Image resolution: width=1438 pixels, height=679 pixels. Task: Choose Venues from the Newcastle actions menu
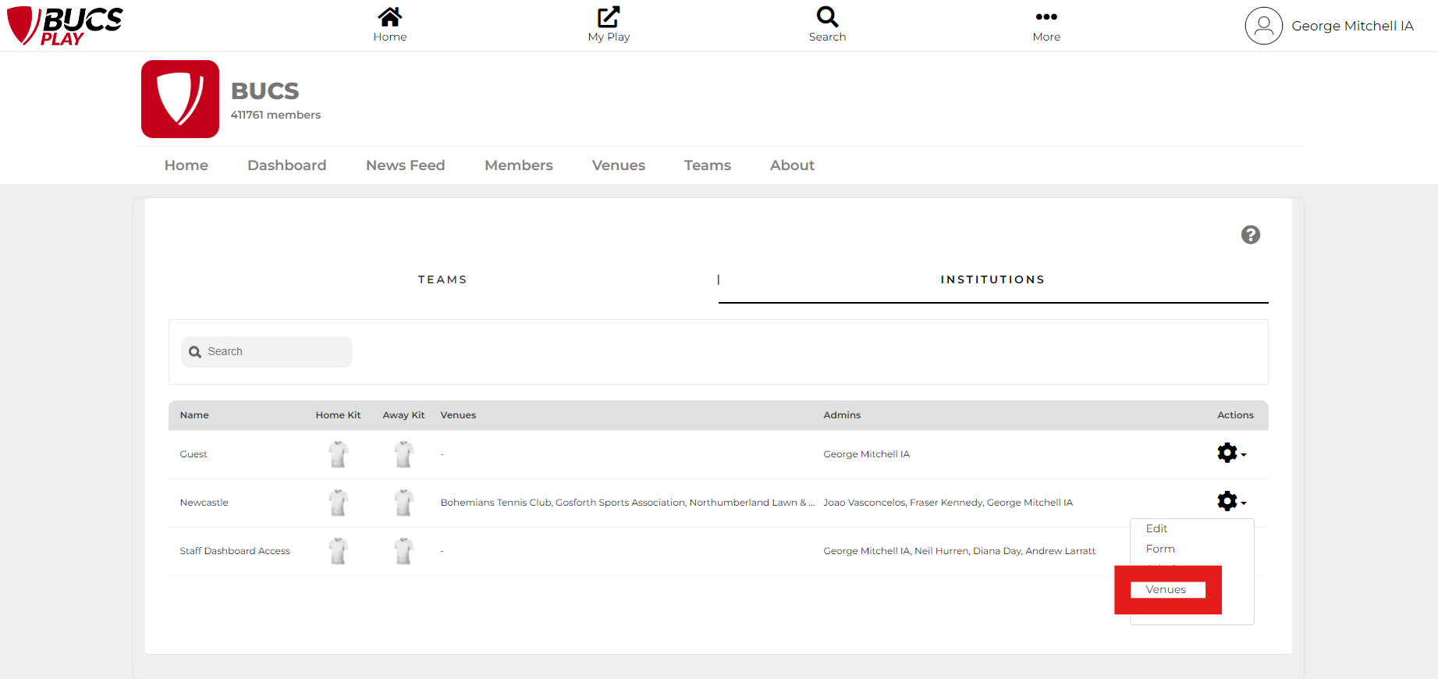point(1166,589)
